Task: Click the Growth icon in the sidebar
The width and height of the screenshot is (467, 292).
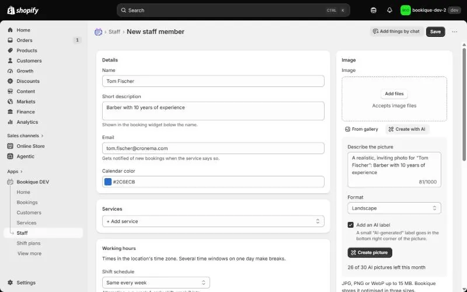Action: pyautogui.click(x=11, y=71)
